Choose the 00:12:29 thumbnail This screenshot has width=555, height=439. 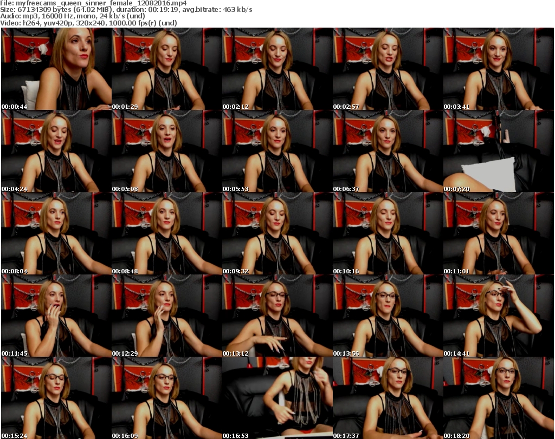pos(167,316)
